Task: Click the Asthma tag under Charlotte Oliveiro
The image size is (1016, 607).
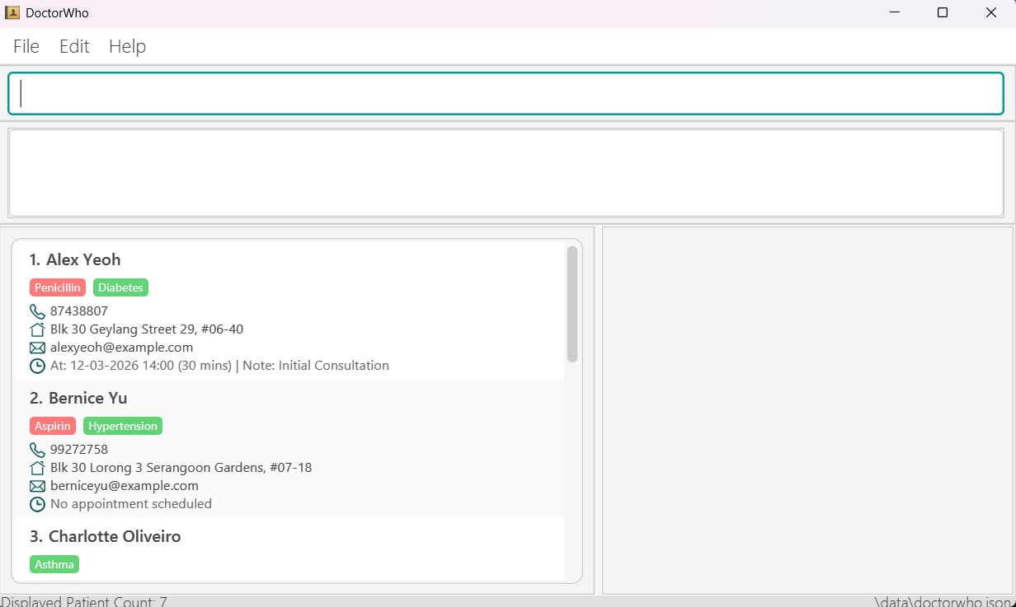Action: [x=54, y=564]
